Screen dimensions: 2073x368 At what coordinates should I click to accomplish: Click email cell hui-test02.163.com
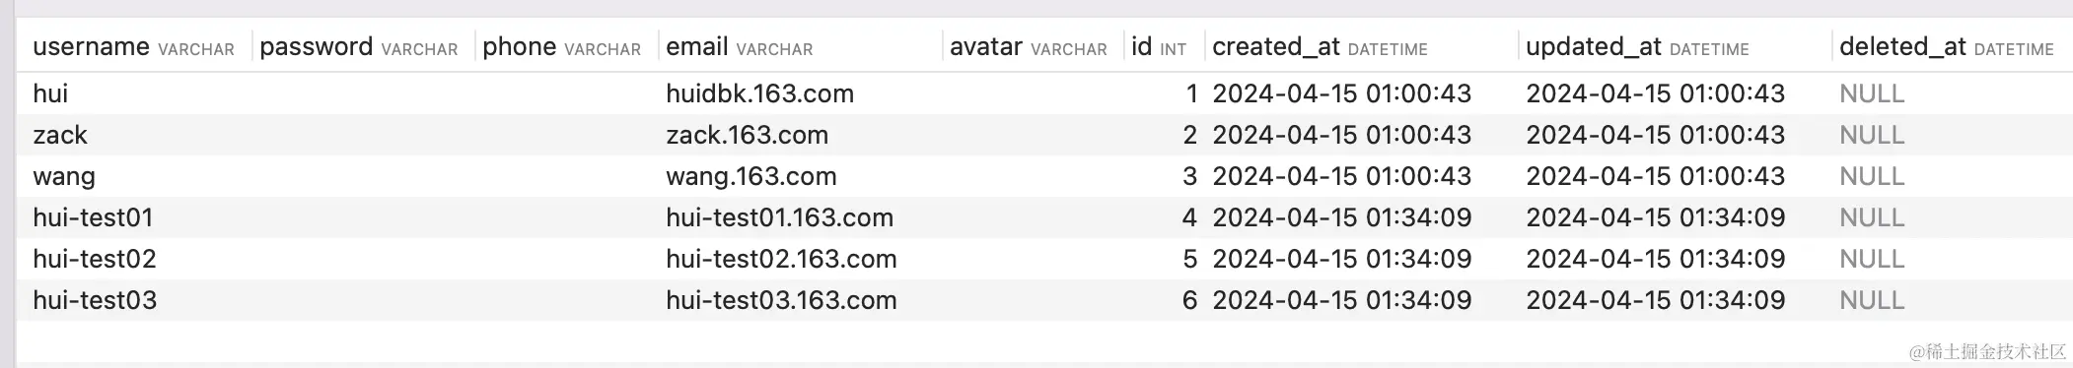click(x=781, y=259)
